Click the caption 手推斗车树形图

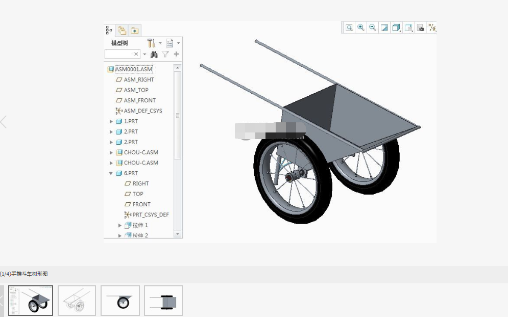pos(30,274)
